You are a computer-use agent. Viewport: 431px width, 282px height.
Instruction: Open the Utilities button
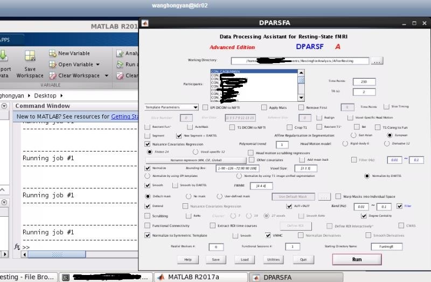coord(273,259)
